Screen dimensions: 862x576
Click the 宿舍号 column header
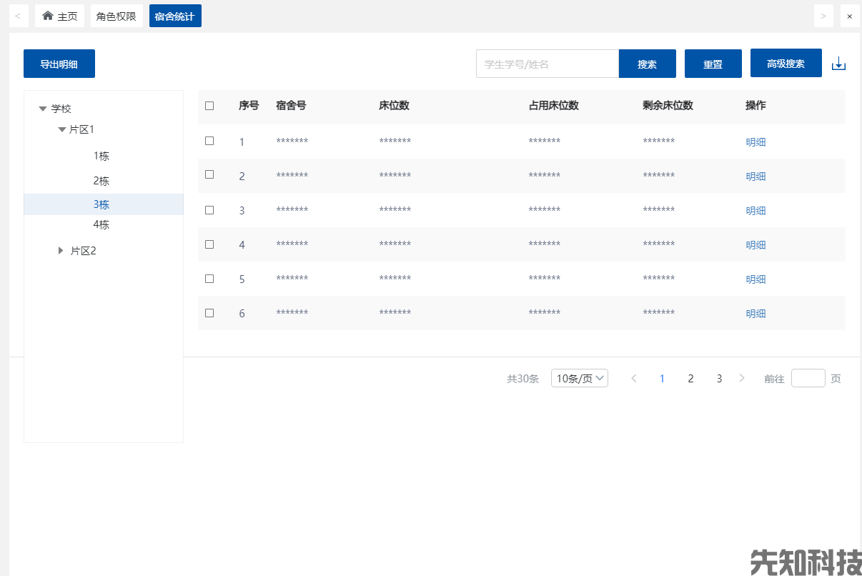pos(291,105)
